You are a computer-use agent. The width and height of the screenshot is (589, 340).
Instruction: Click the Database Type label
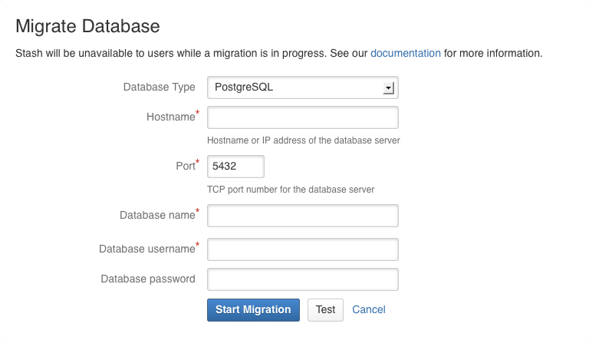pos(159,87)
